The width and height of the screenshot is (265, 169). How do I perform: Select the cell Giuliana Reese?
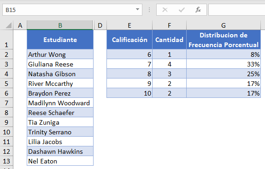[x=60, y=64]
